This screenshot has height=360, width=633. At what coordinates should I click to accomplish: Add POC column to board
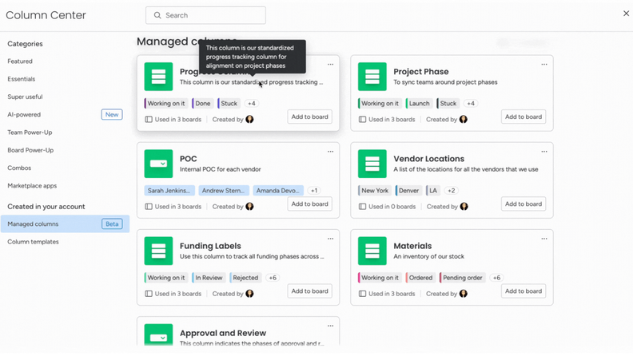pos(309,204)
